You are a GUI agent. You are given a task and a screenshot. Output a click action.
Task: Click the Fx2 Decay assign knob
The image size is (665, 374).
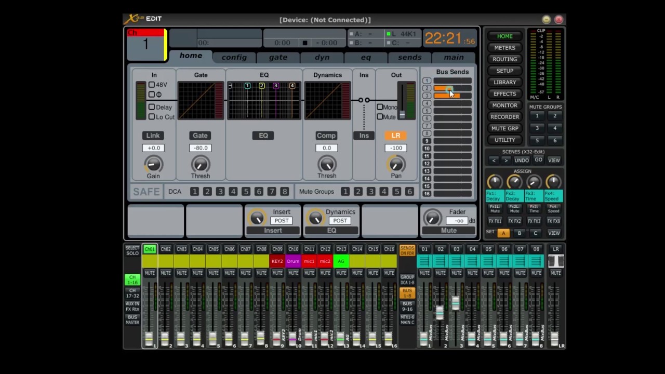click(514, 182)
